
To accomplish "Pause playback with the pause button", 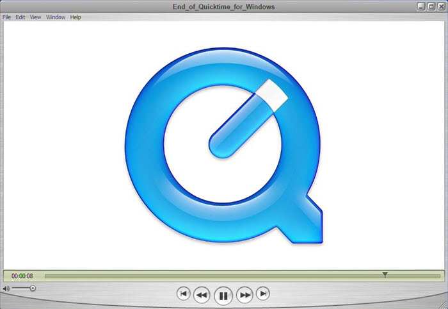I will [223, 296].
